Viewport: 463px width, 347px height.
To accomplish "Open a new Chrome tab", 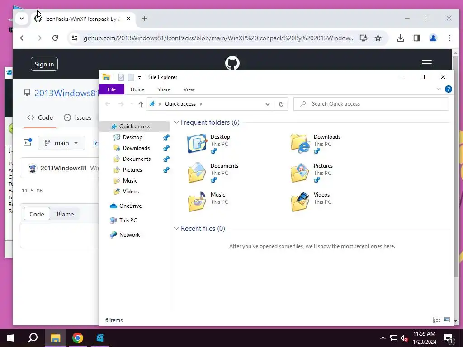I will [144, 19].
